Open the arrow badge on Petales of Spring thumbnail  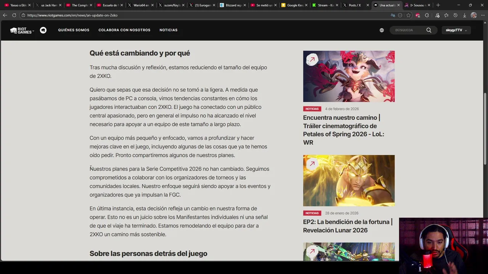click(312, 59)
